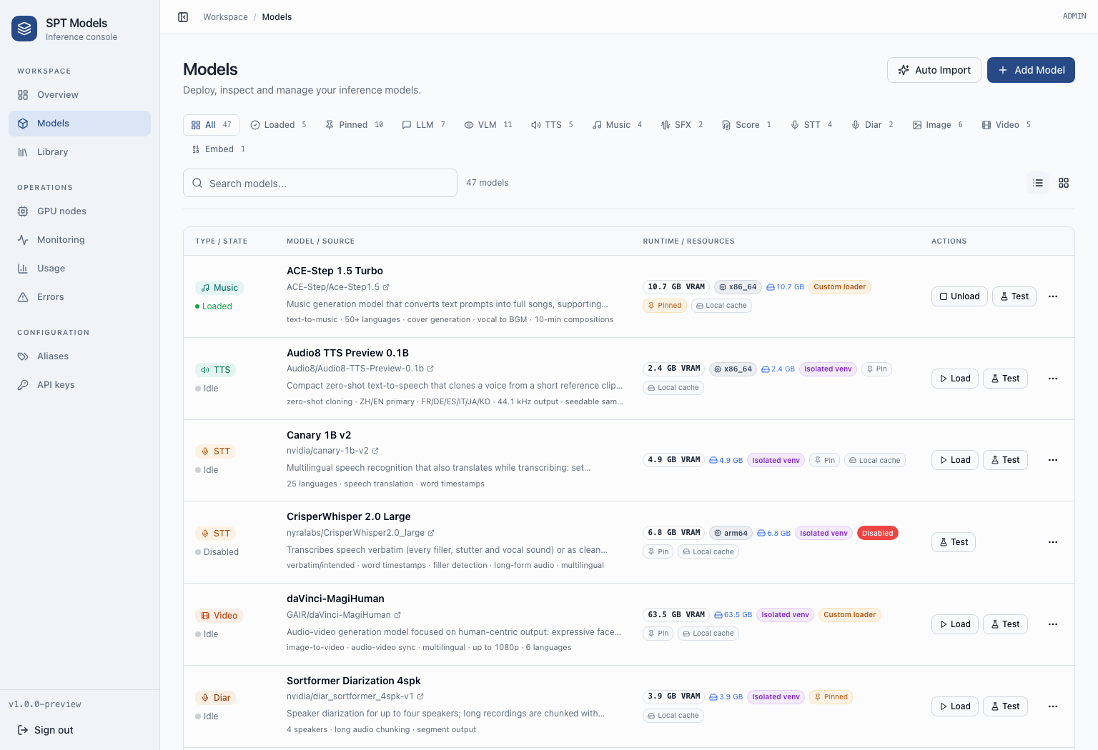Screen dimensions: 1098x750
Task: Focus the Search models field
Action: 320,183
